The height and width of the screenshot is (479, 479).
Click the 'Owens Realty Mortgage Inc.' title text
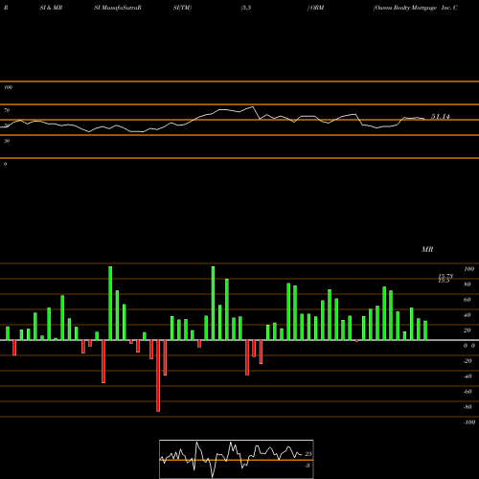point(411,8)
